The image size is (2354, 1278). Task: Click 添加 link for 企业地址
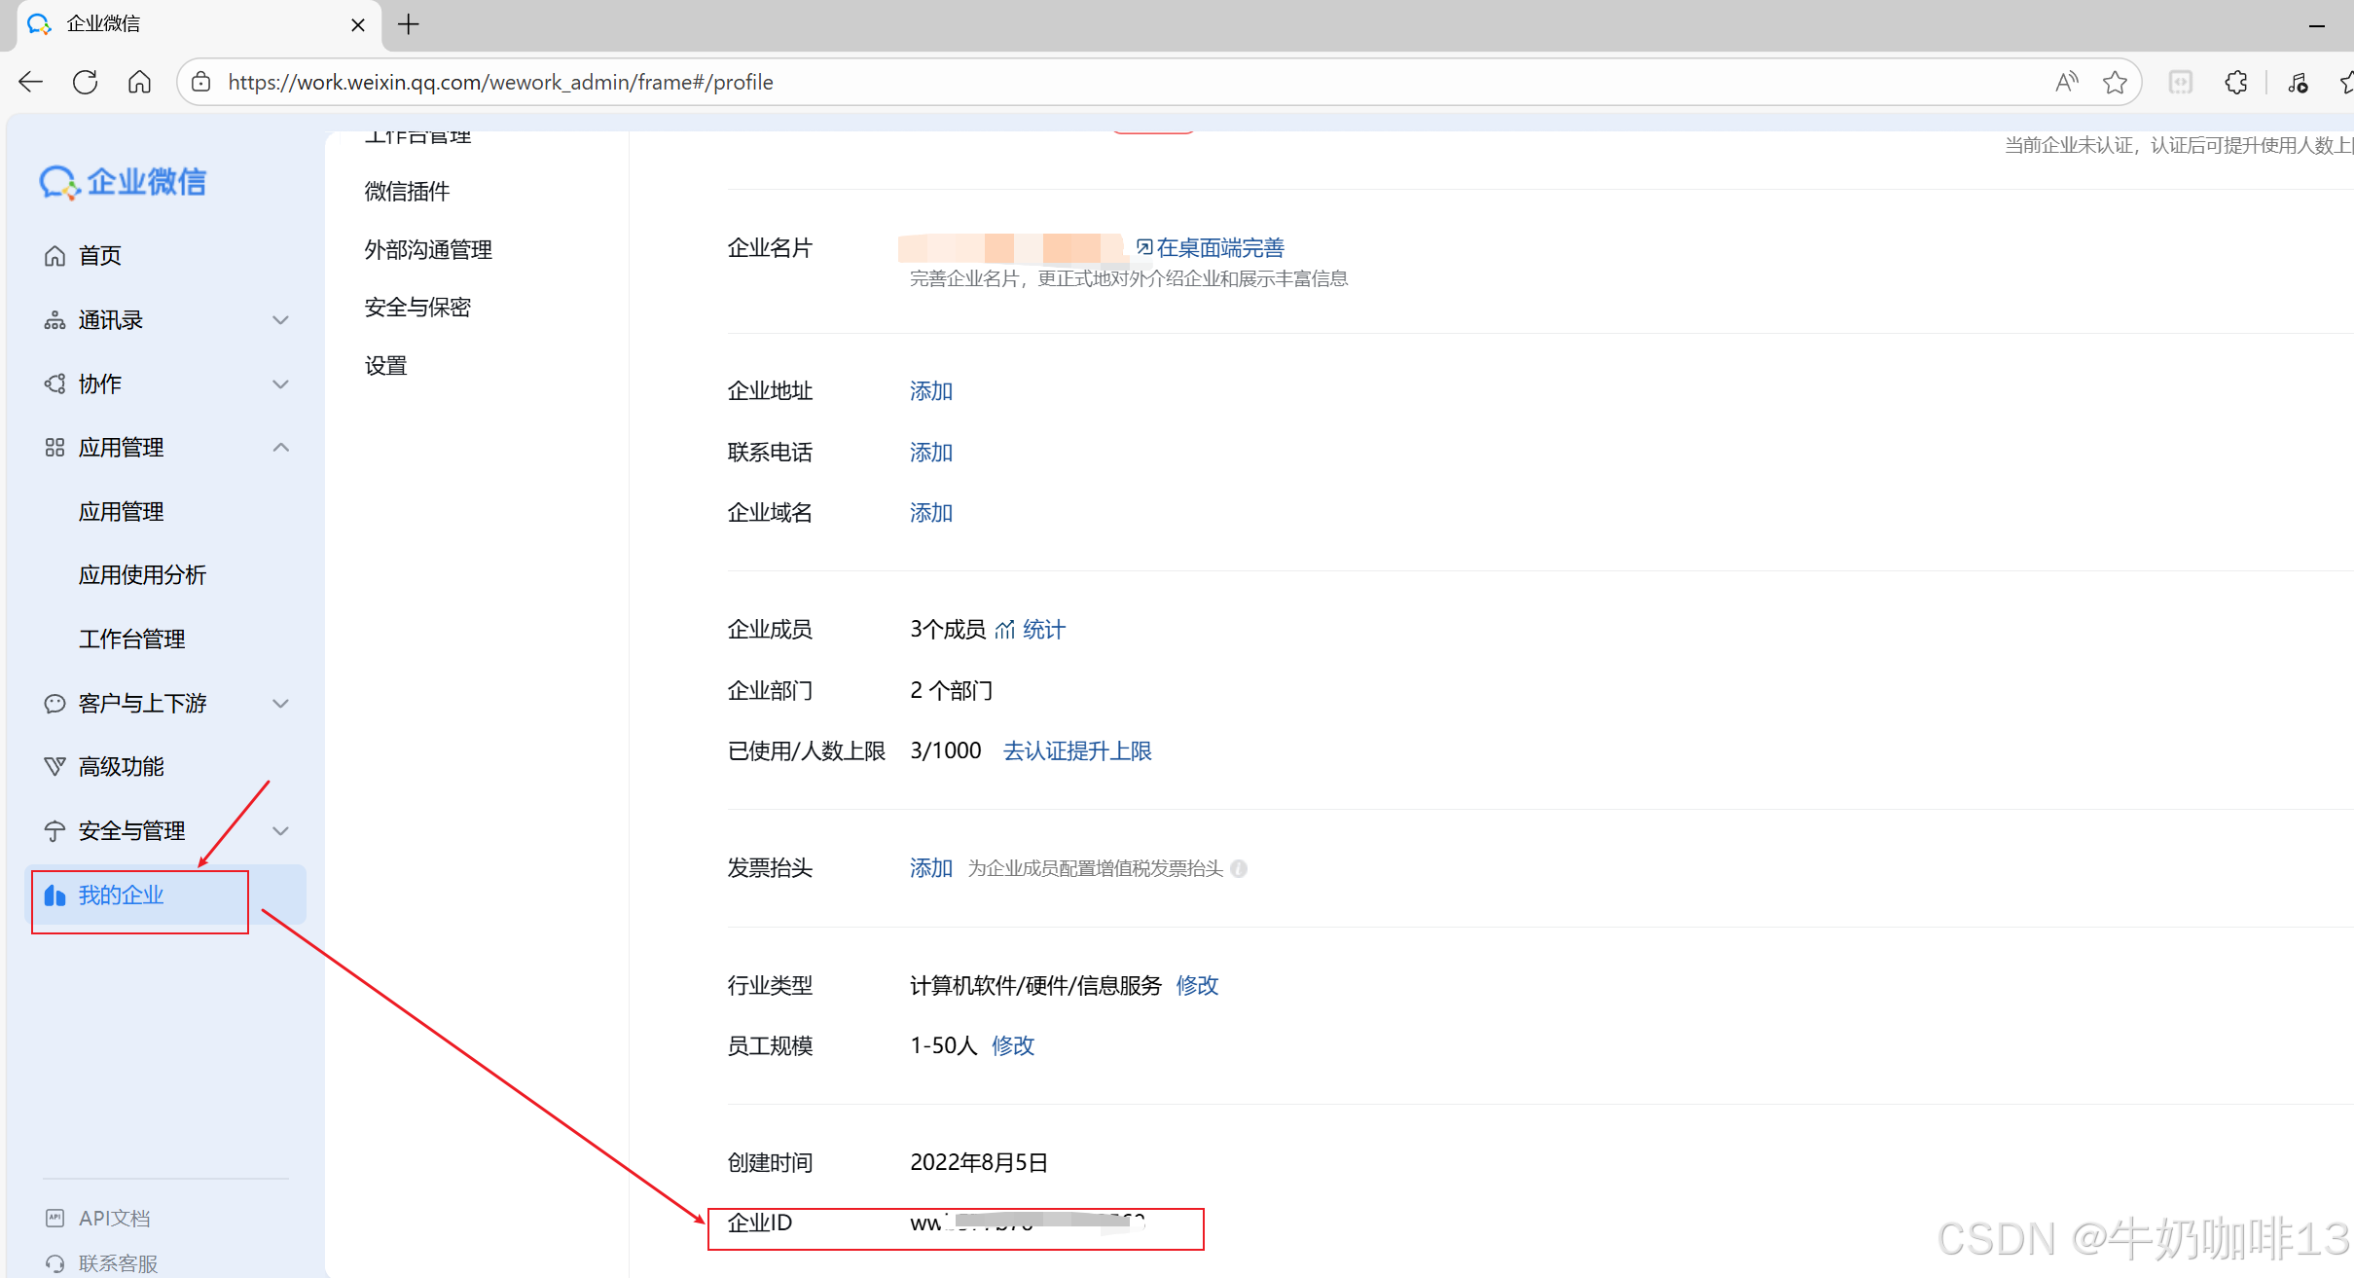coord(930,391)
